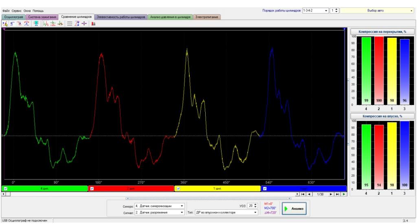Screen dimensions: 417x224
Task: Jump to the first frame
Action: pos(303,194)
